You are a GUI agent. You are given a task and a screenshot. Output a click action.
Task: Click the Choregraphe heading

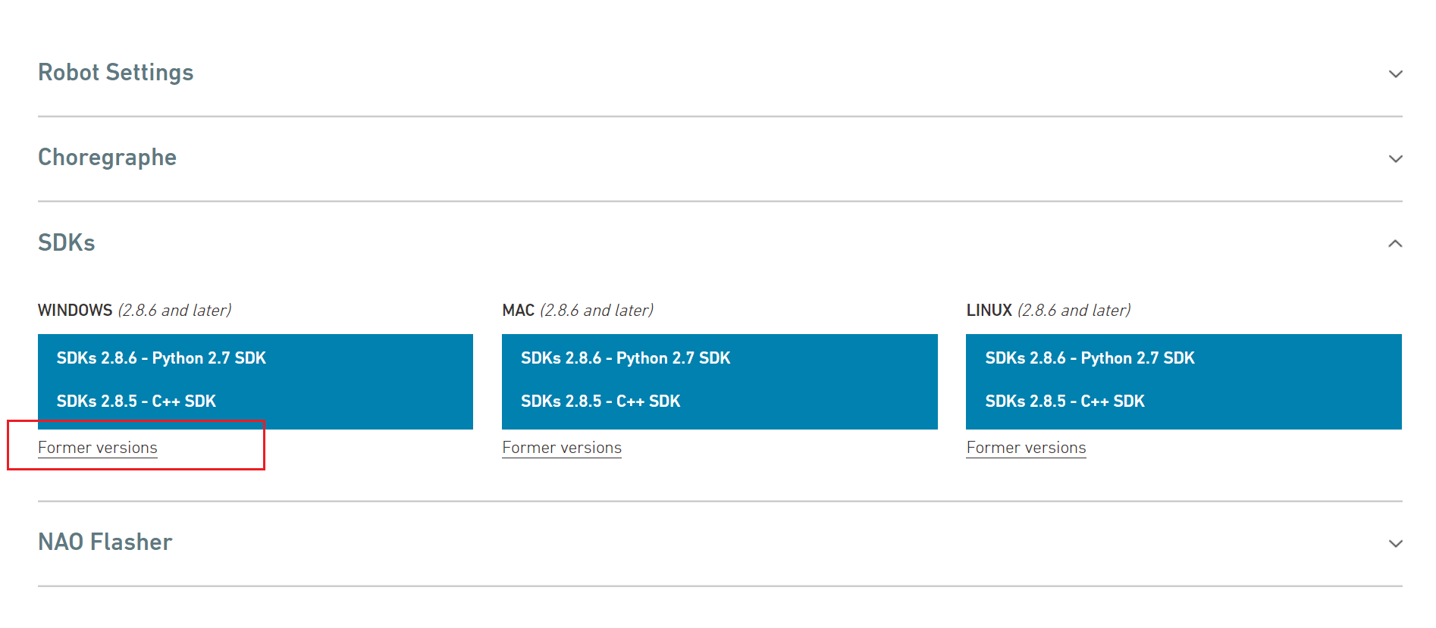click(x=107, y=158)
